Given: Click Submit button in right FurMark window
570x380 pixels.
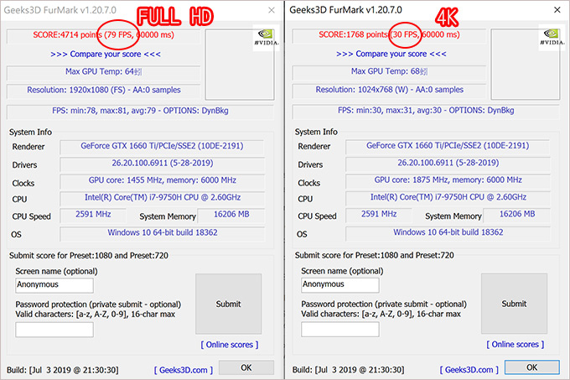Looking at the screenshot, I should tap(514, 304).
